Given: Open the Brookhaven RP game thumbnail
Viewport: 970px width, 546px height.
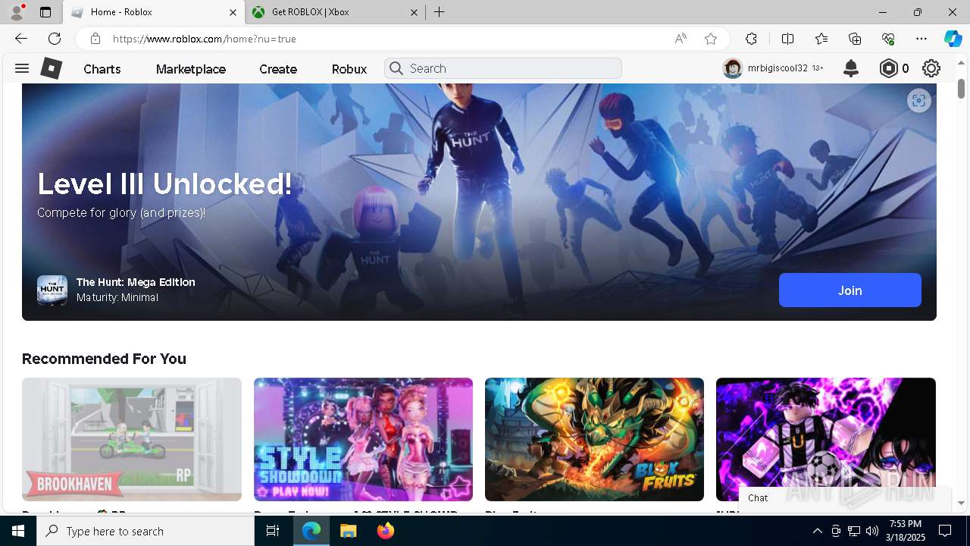Looking at the screenshot, I should click(132, 440).
